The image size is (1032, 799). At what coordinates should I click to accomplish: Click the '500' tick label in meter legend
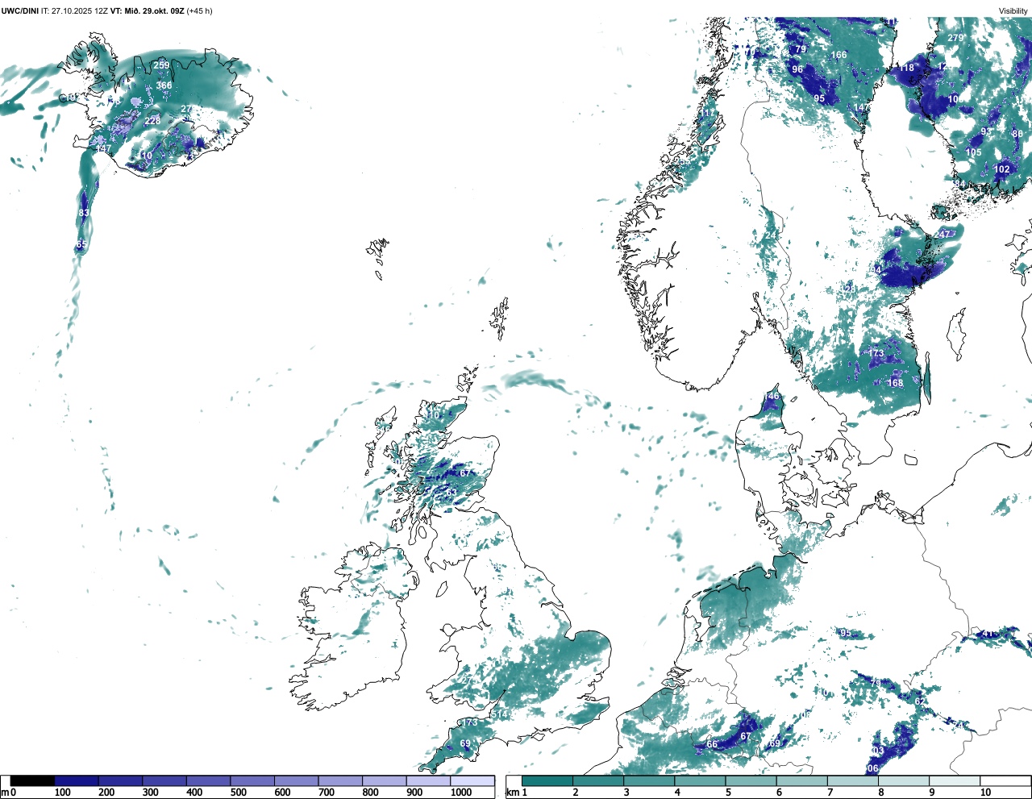238,793
